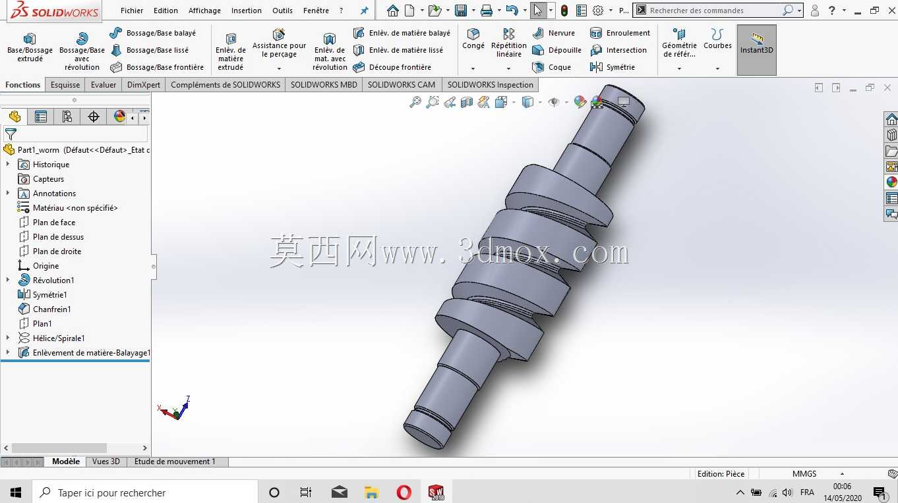Toggle the pin next to menu bar

(364, 11)
